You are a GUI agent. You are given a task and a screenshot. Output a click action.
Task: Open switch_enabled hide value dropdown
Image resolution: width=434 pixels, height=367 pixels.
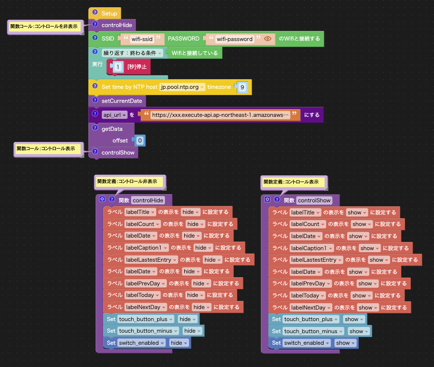(x=179, y=343)
